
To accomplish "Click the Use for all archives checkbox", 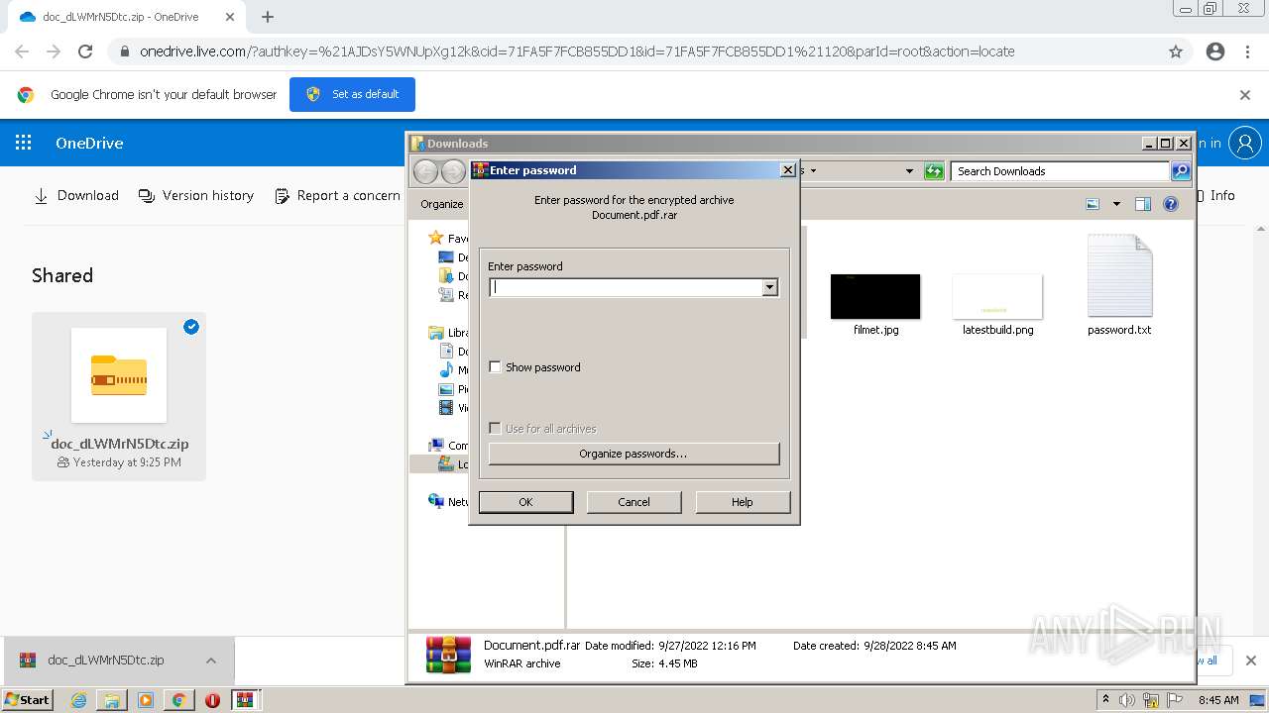I will pyautogui.click(x=496, y=429).
